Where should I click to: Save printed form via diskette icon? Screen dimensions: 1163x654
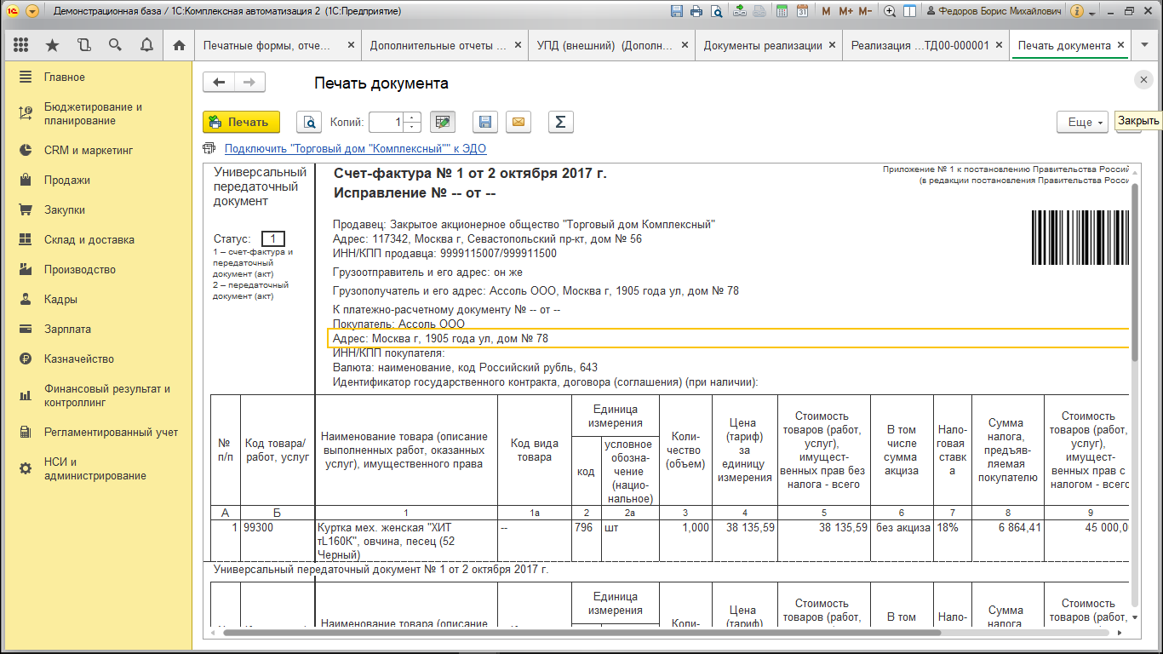click(x=484, y=122)
